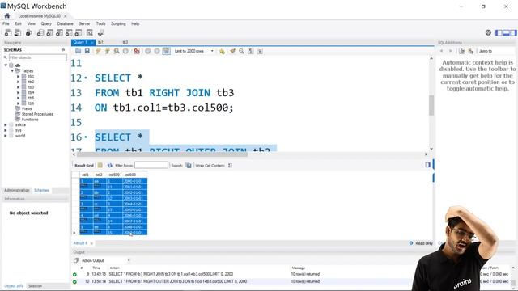Toggle invisible characters icon
Viewport: 518px width, 291px height.
251,51
